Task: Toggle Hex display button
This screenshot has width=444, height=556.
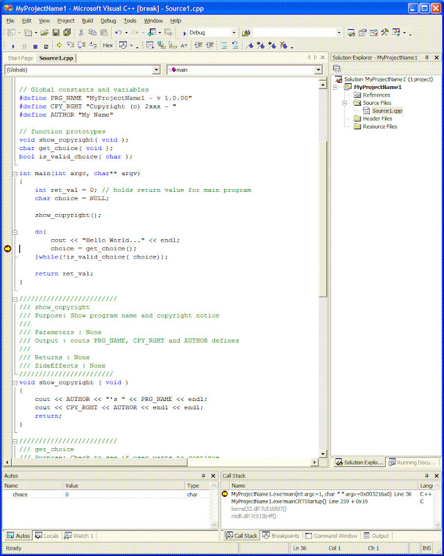Action: point(108,45)
